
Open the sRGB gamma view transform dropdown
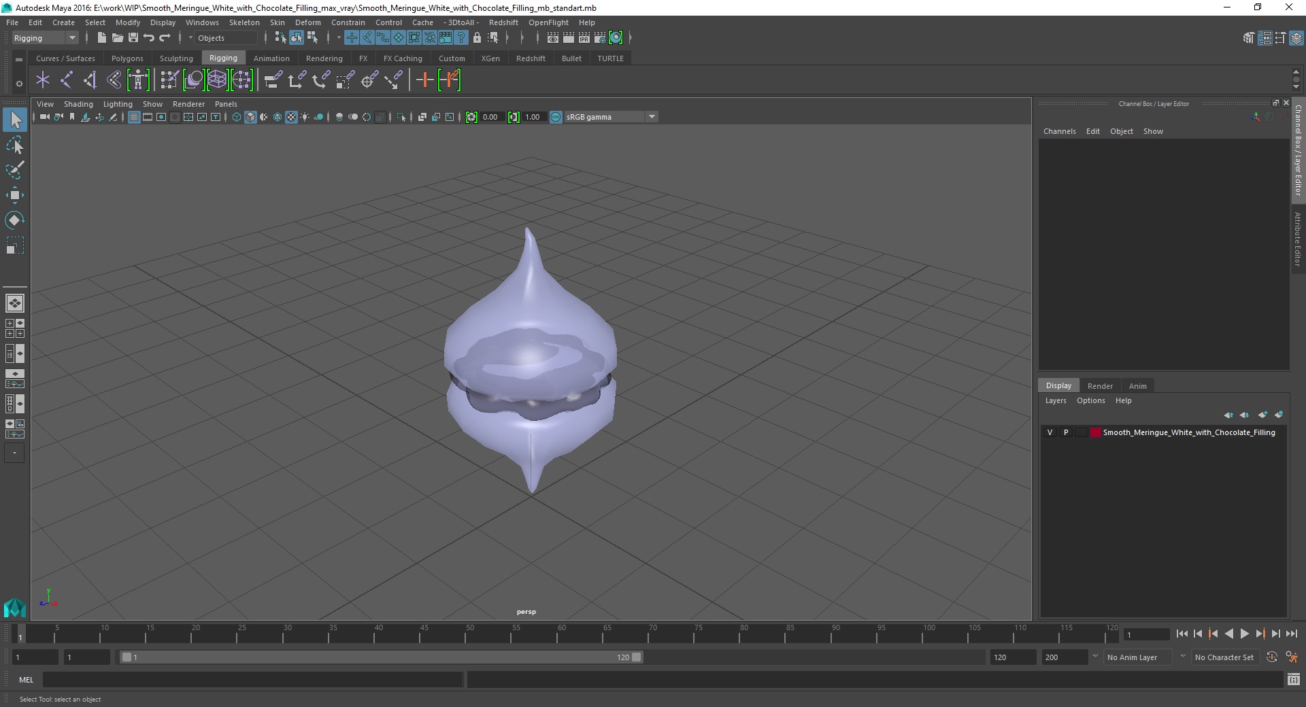coord(611,117)
